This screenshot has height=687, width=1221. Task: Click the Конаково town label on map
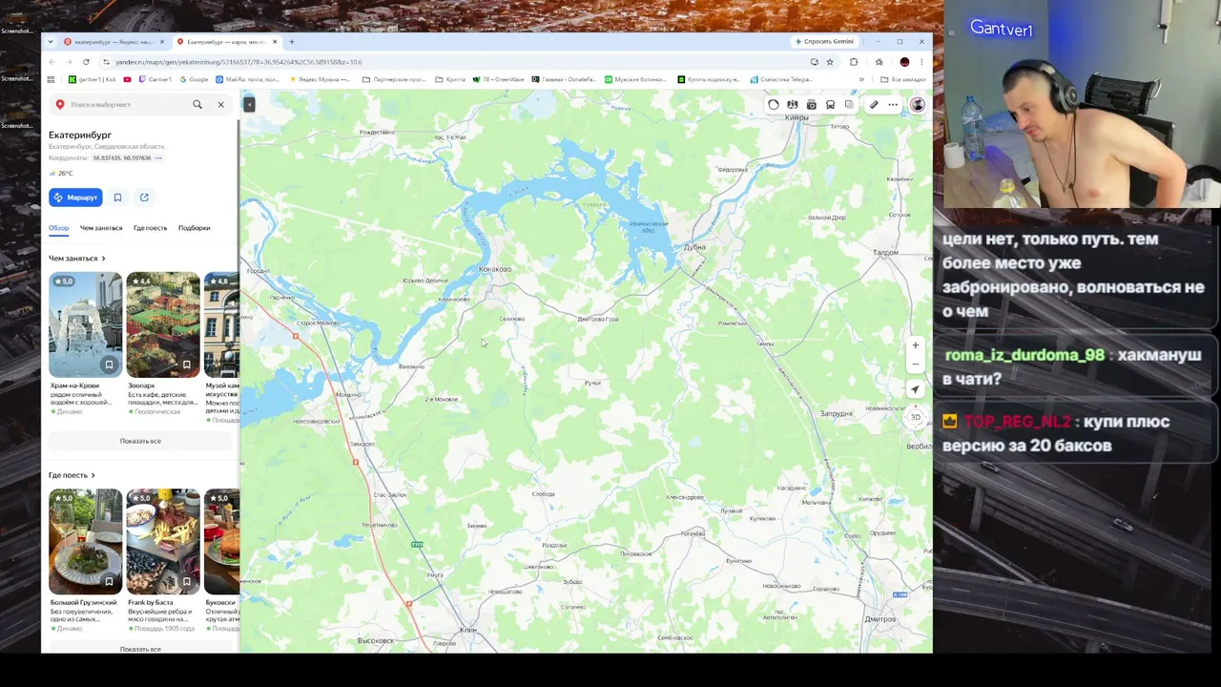pyautogui.click(x=494, y=269)
